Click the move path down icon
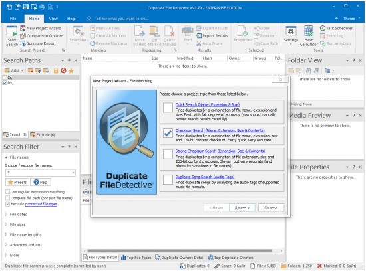Image resolution: width=366 pixels, height=271 pixels. 45,70
